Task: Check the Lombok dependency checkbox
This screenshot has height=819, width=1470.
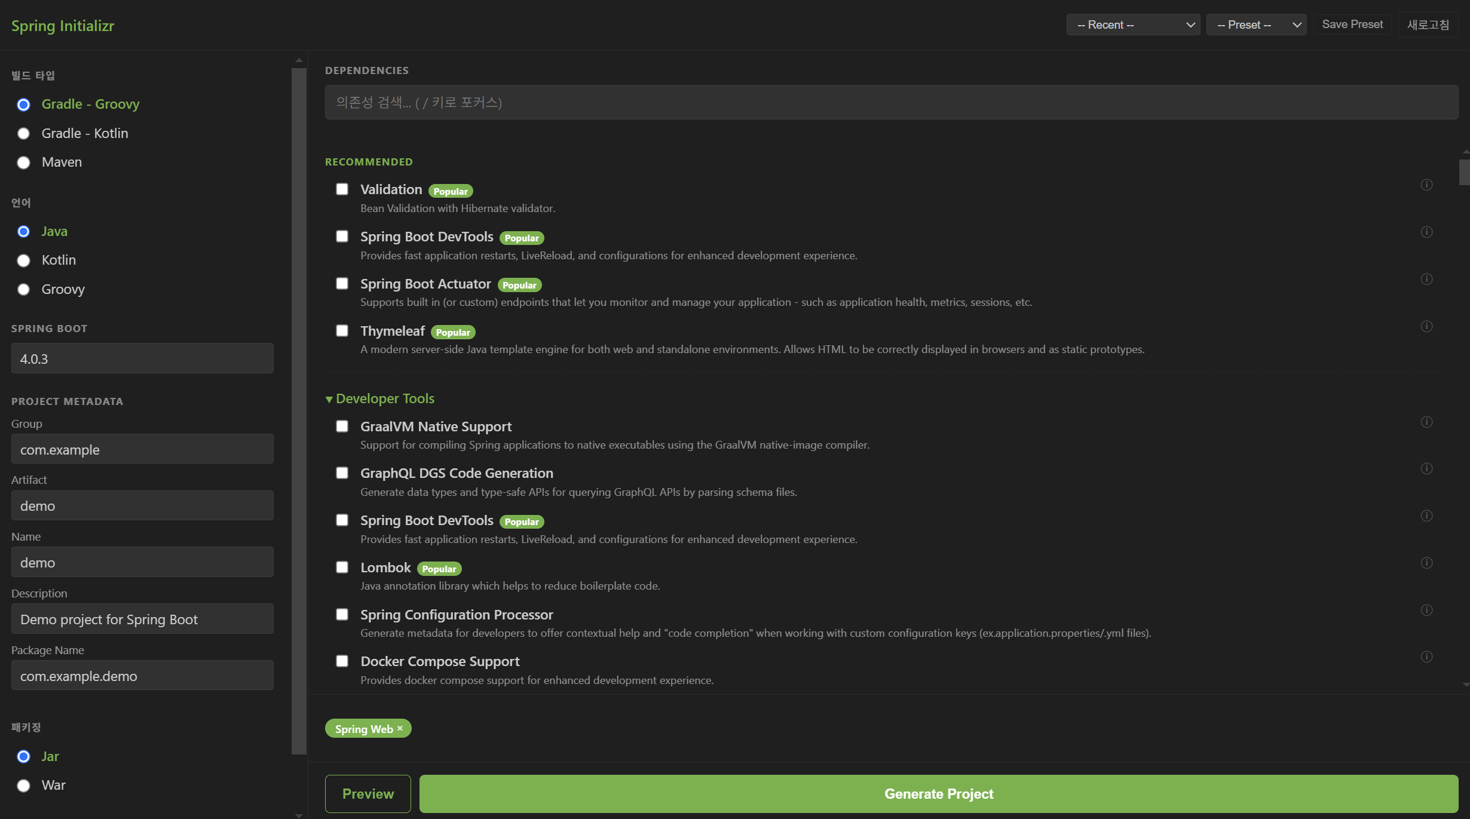Action: 342,567
